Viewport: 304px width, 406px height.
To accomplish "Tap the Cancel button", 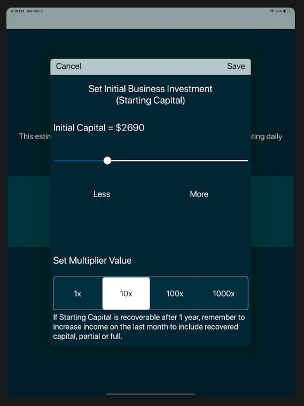I will tap(68, 66).
